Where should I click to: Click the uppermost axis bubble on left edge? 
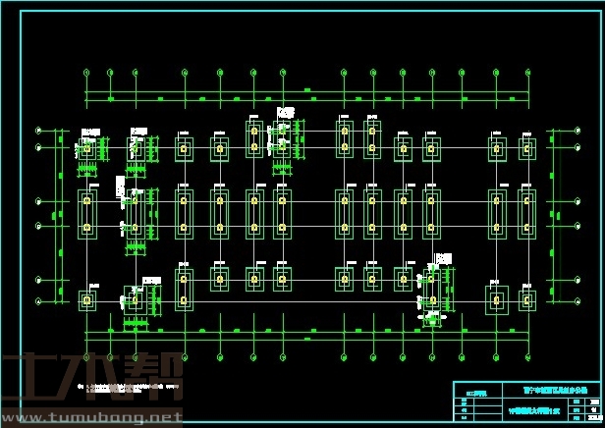tap(38, 131)
